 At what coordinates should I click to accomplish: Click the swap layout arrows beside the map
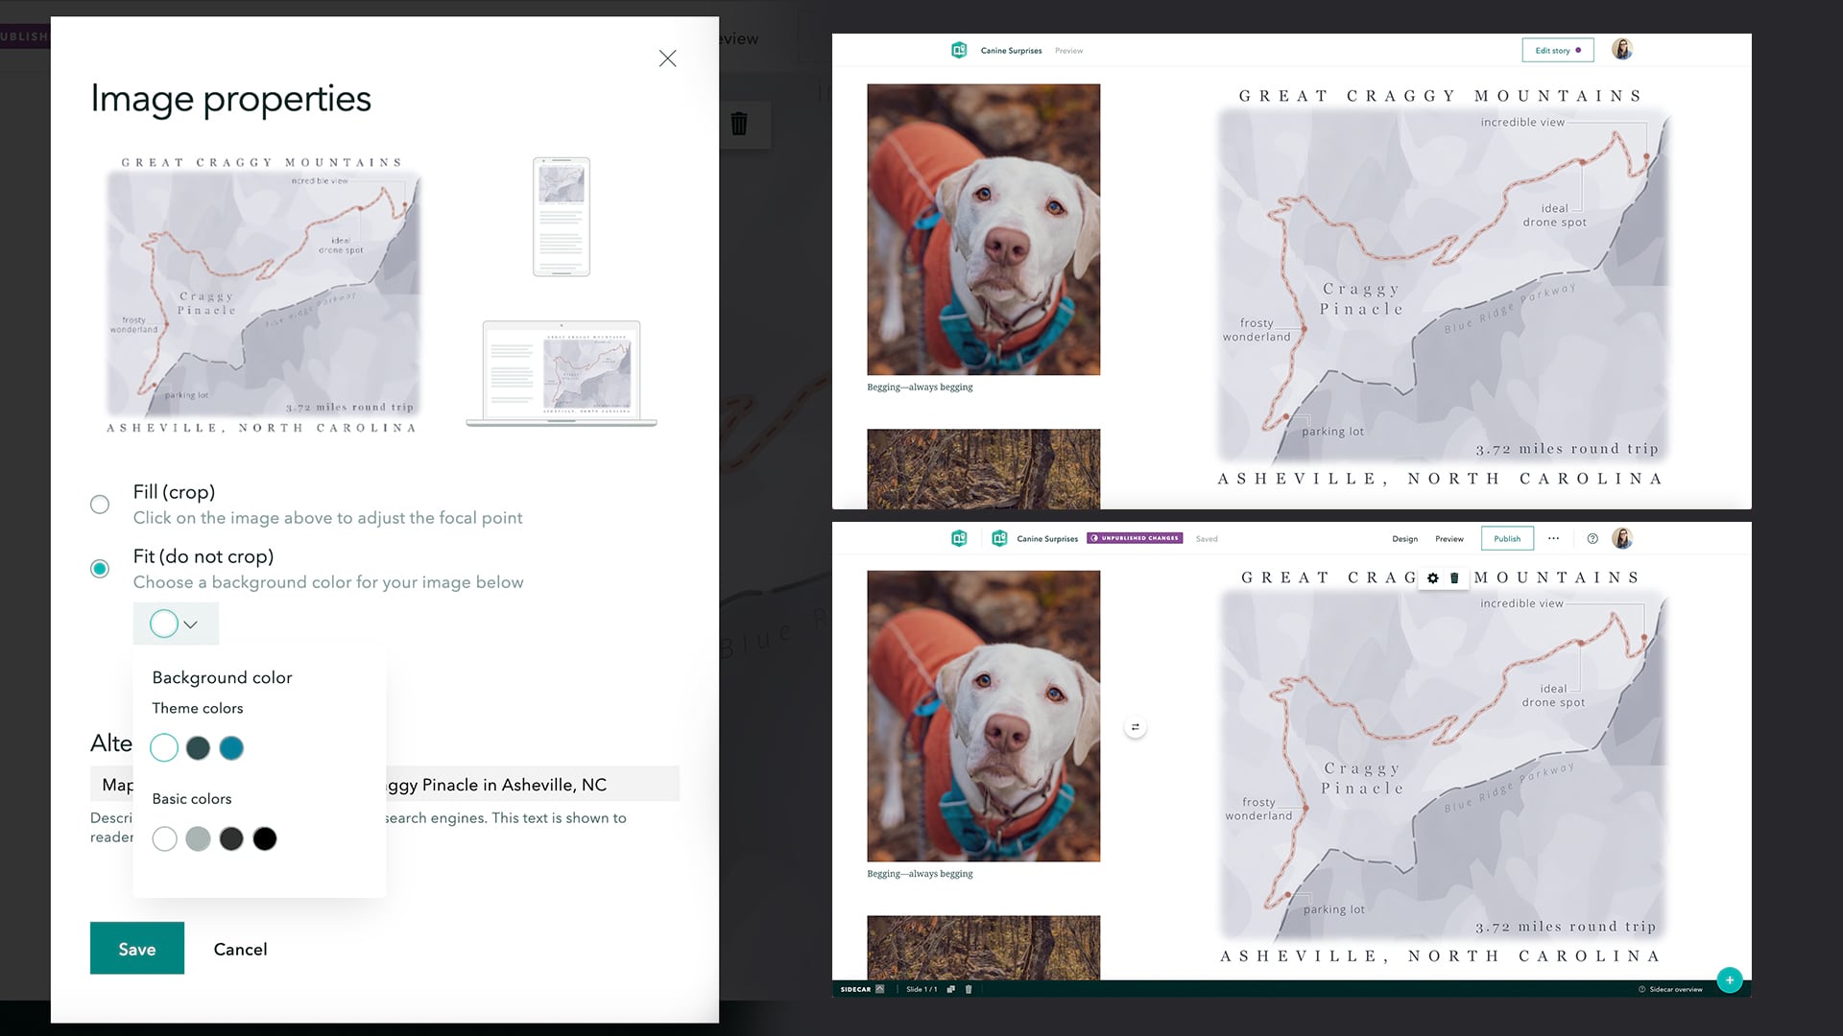point(1135,726)
